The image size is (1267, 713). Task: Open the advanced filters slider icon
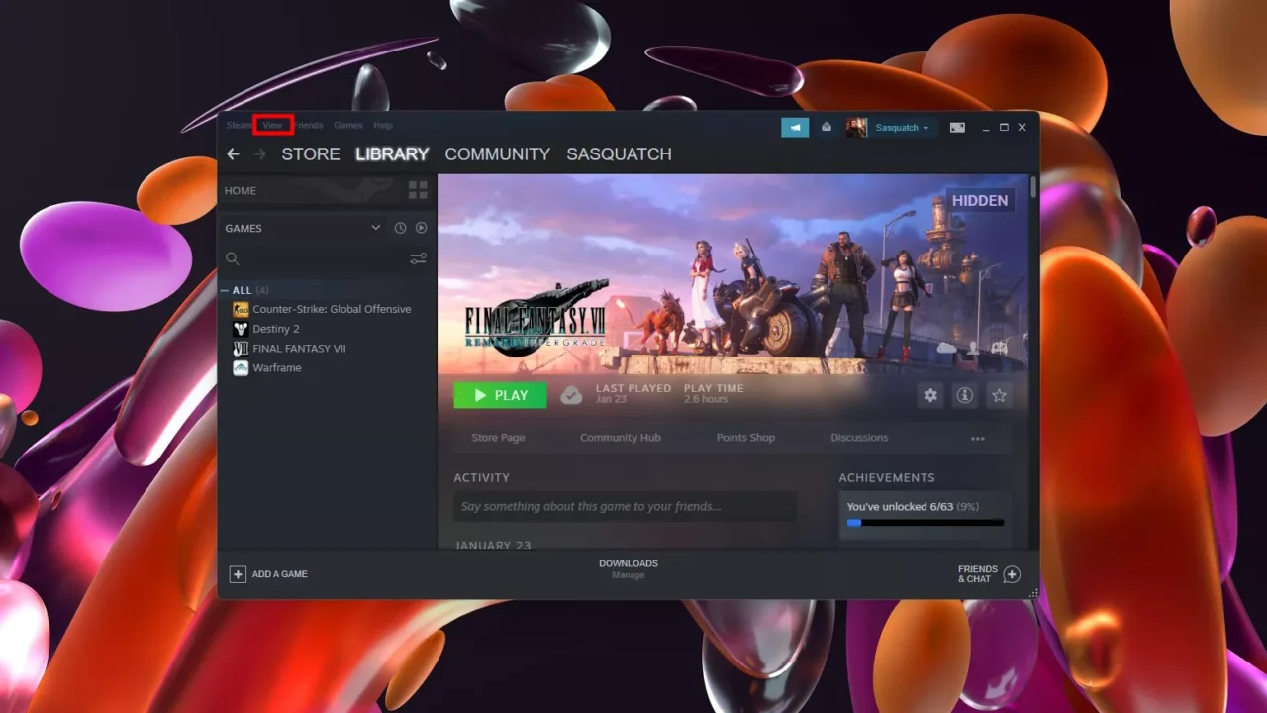pos(418,258)
